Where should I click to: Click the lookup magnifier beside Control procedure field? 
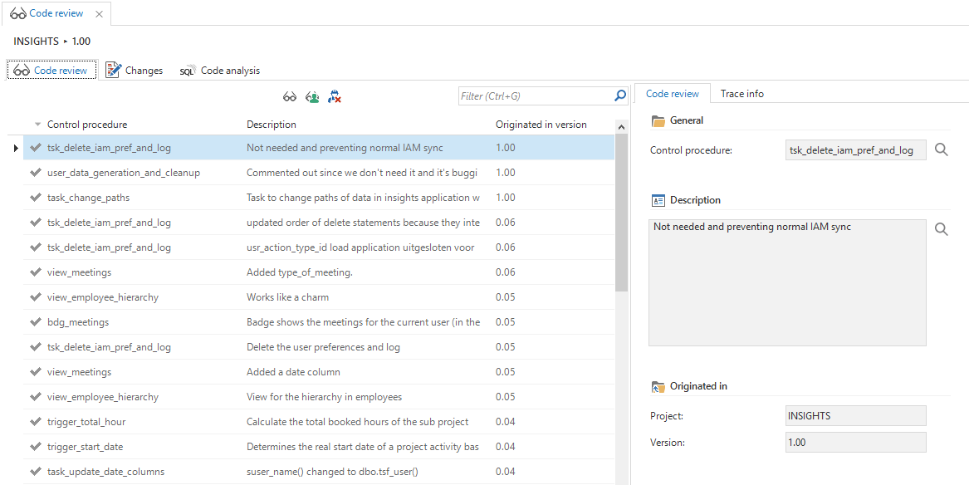point(941,149)
